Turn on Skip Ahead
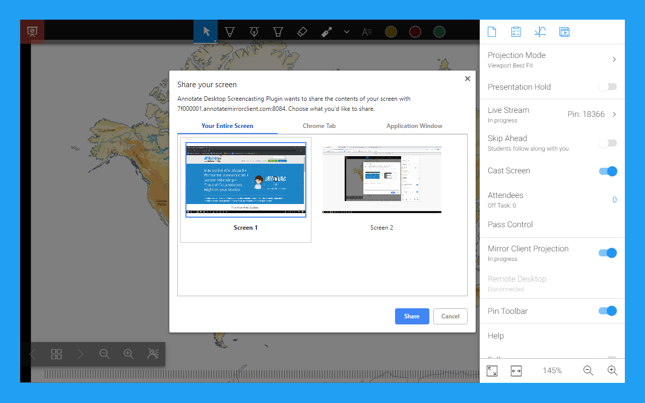The image size is (645, 403). (607, 143)
